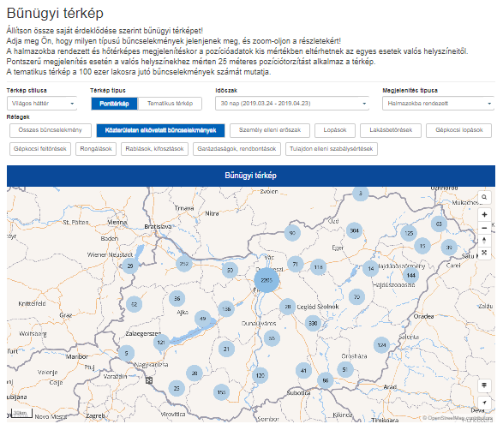Open the 118 cluster marker
503x430 pixels.
318,267
